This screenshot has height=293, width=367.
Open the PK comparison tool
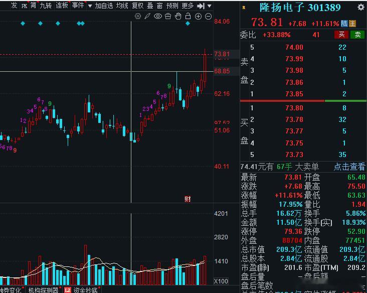point(24,6)
